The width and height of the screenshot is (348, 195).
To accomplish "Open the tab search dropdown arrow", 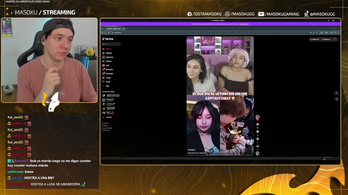I will [x=102, y=28].
